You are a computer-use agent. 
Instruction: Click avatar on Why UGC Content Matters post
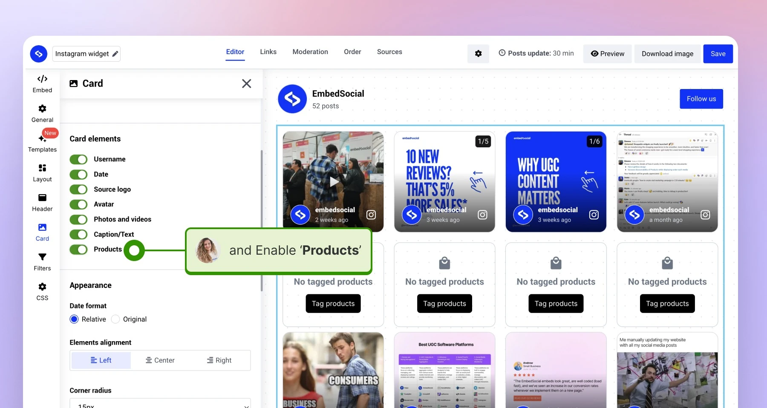[x=523, y=215]
